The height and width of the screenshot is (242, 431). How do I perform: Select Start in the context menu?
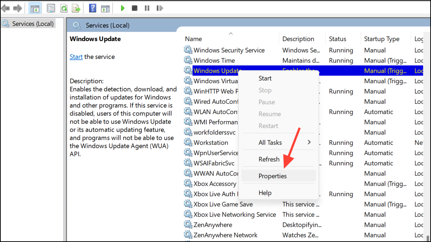click(265, 78)
